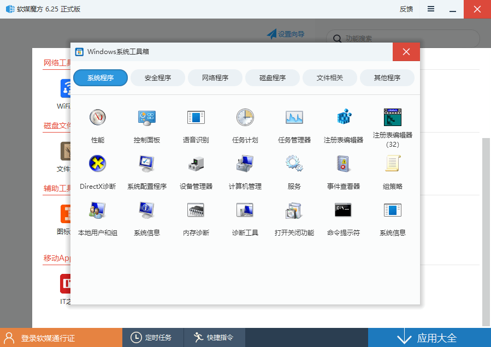The image size is (491, 347).
Task: Open 系统信息 next to 命令提示符
Action: (x=392, y=219)
